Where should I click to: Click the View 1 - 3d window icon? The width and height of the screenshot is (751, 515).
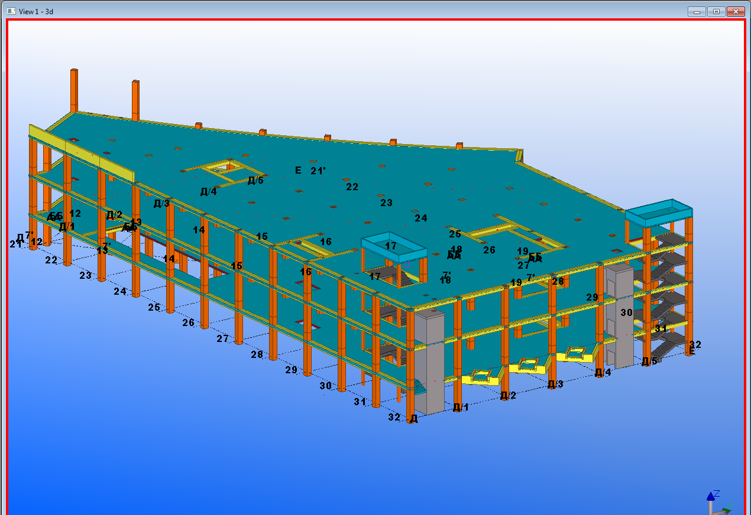click(11, 11)
